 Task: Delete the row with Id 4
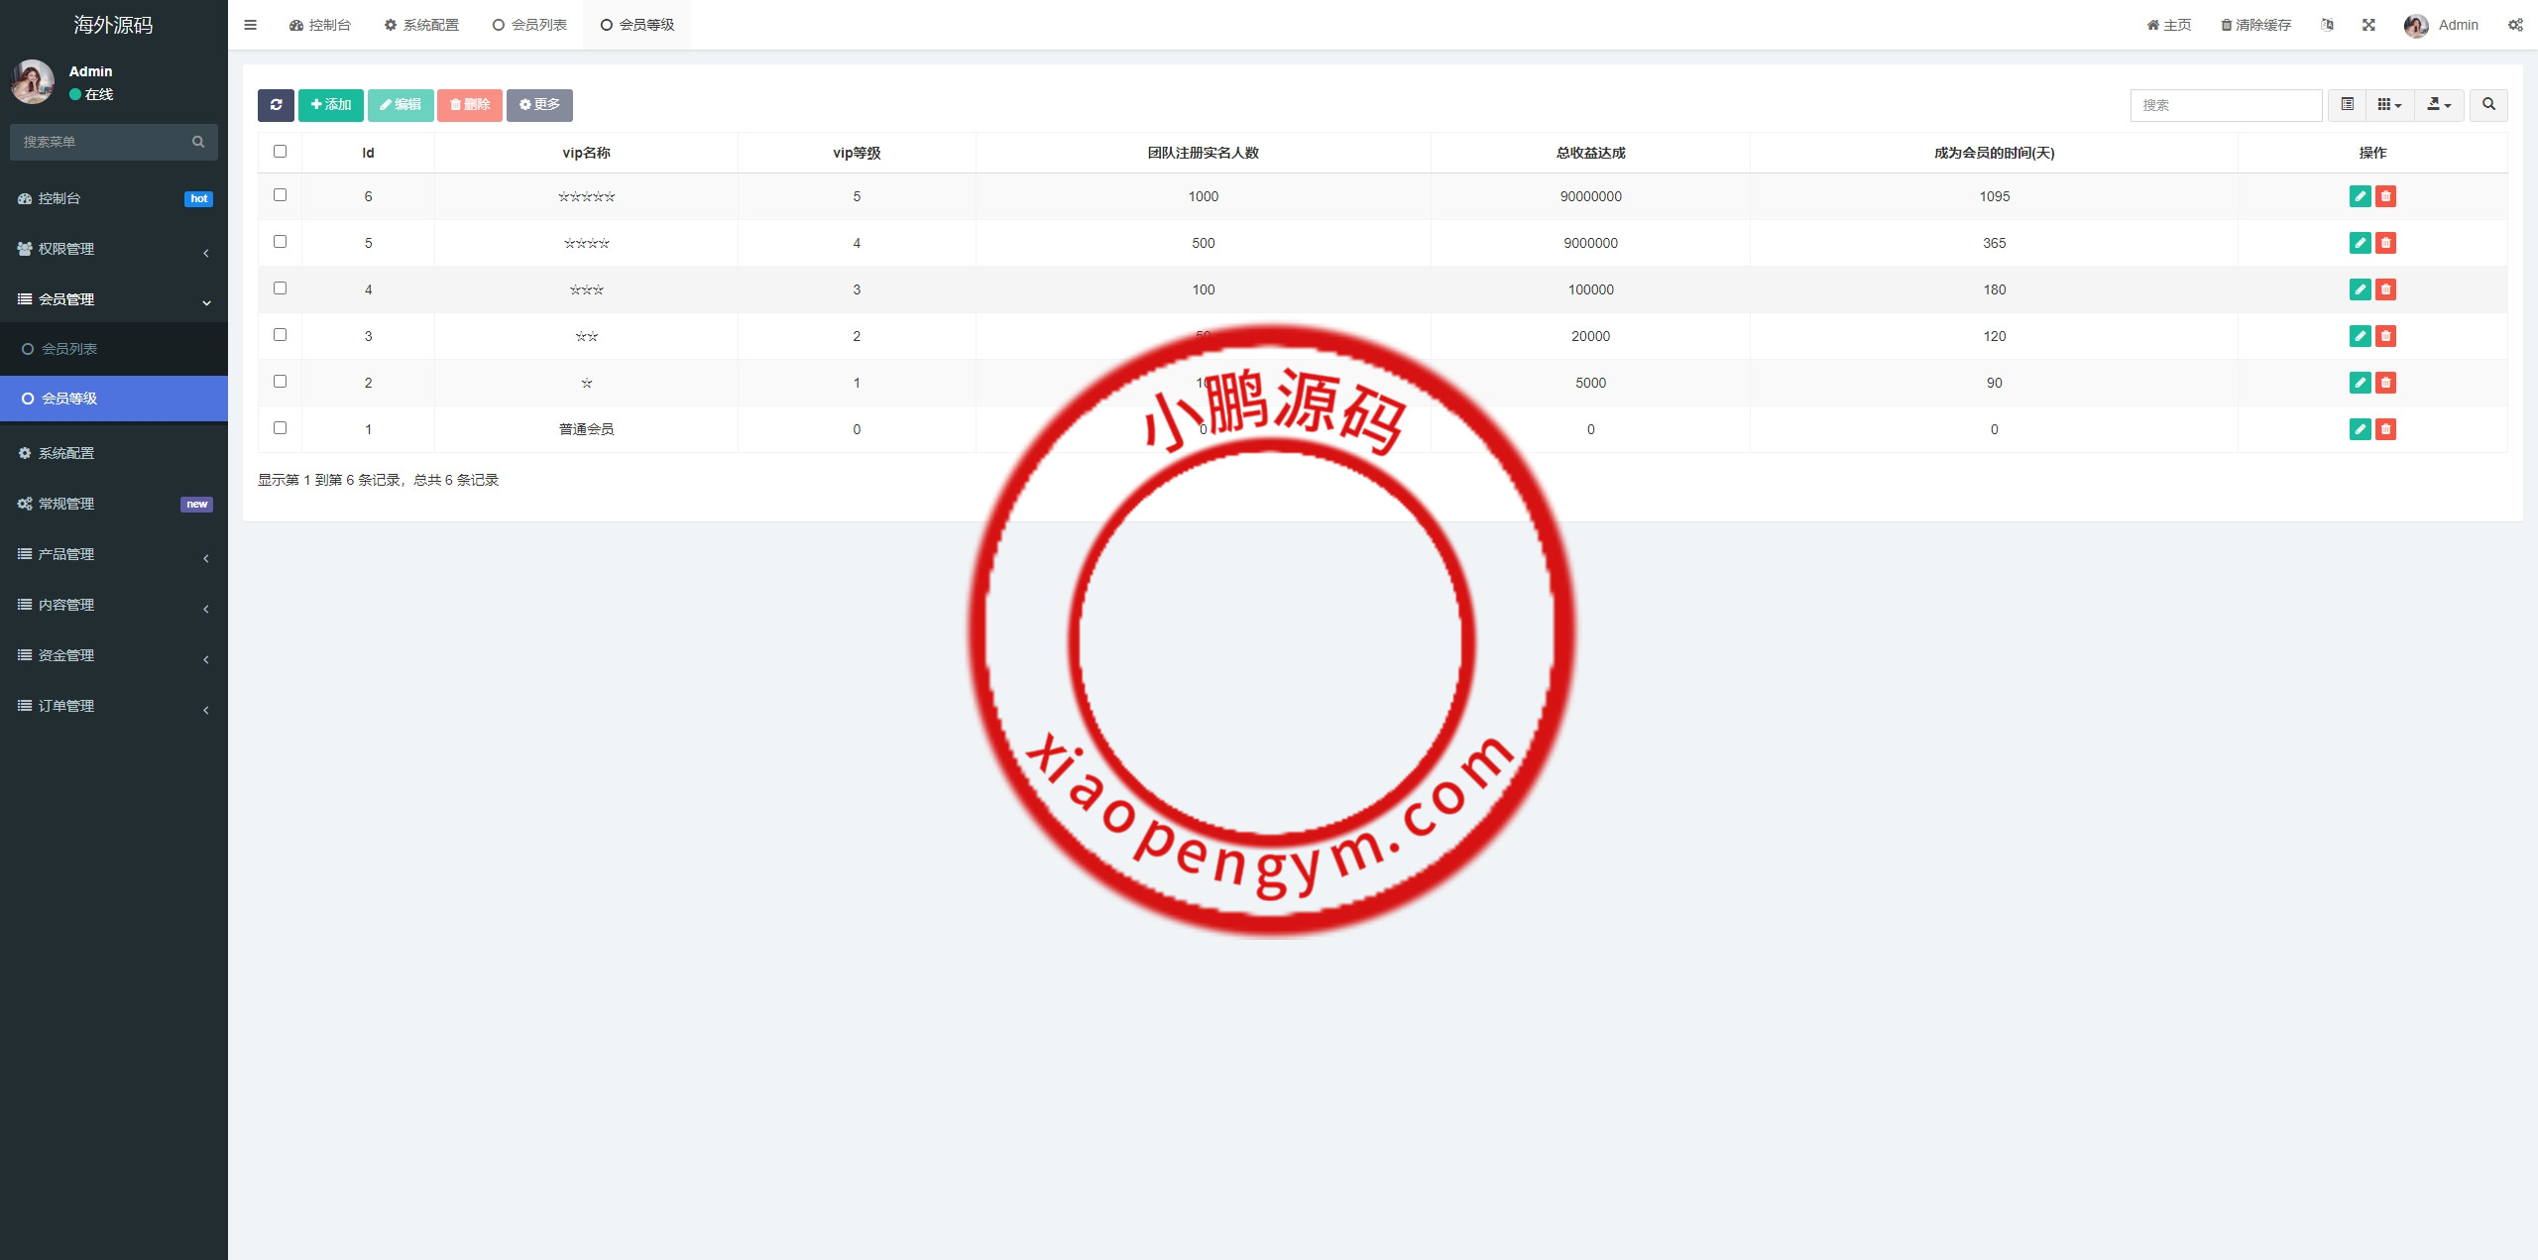point(2385,289)
